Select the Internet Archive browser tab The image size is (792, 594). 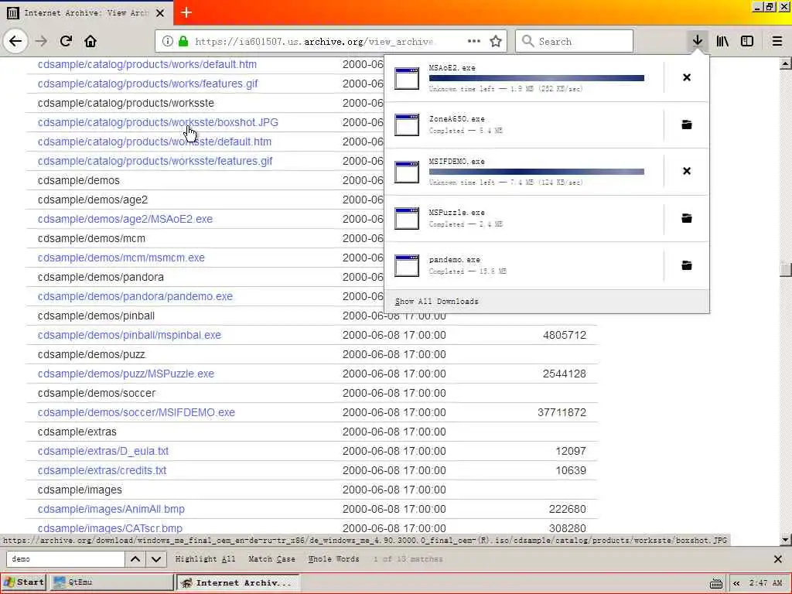tap(87, 12)
